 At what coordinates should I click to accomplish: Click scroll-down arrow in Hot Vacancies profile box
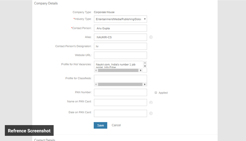(x=145, y=66)
